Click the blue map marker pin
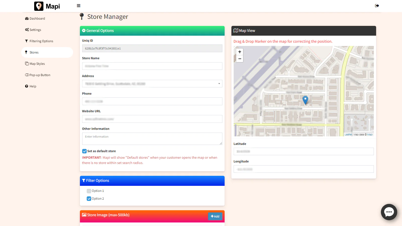The image size is (402, 226). (305, 100)
